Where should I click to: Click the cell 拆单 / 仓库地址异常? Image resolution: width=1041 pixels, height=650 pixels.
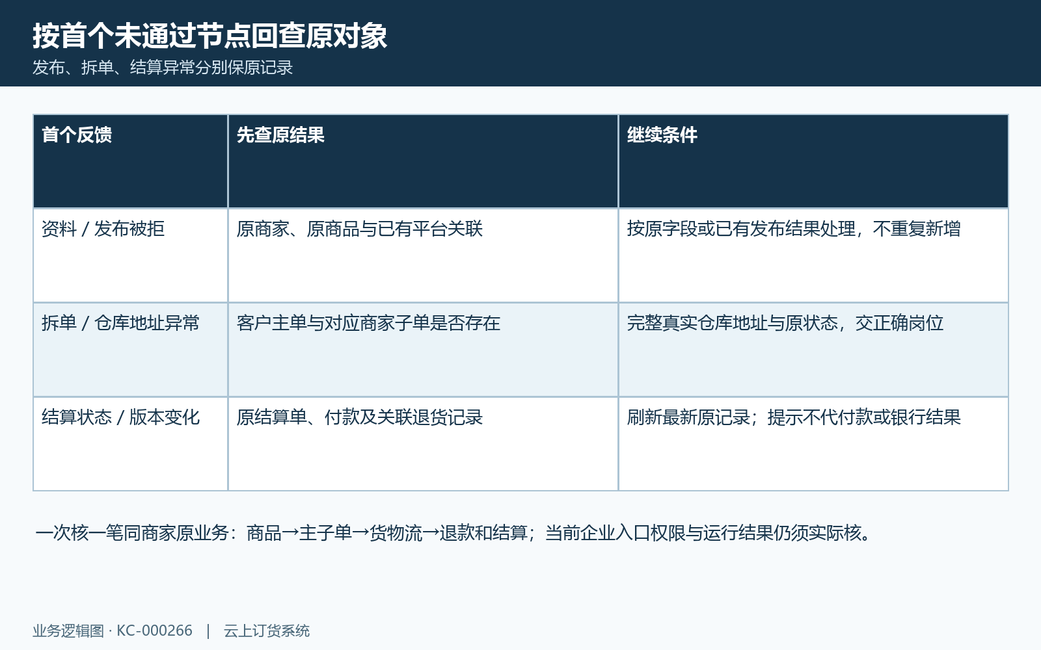(131, 350)
